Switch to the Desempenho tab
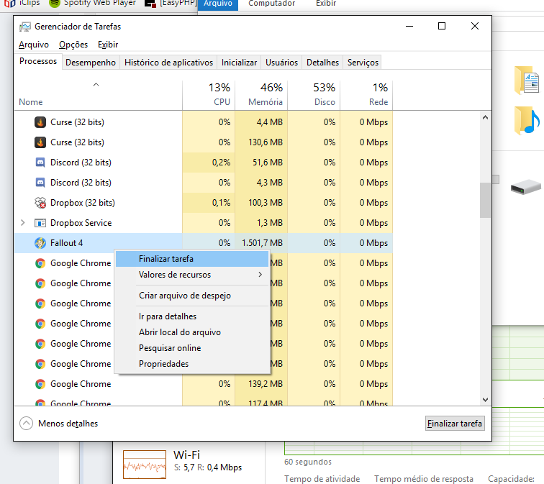The height and width of the screenshot is (484, 544). pos(91,63)
